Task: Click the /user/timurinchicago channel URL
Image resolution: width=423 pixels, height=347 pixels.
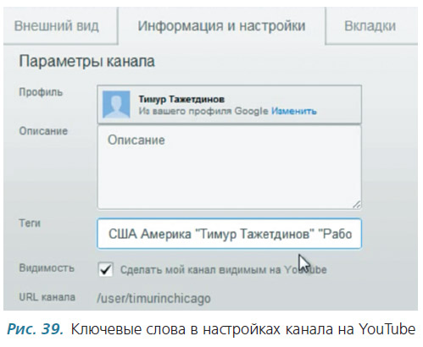Action: coord(153,298)
